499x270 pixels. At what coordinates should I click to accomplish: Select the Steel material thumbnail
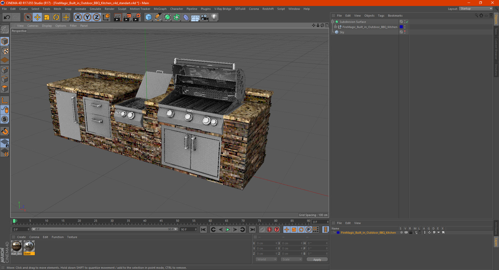click(x=29, y=246)
